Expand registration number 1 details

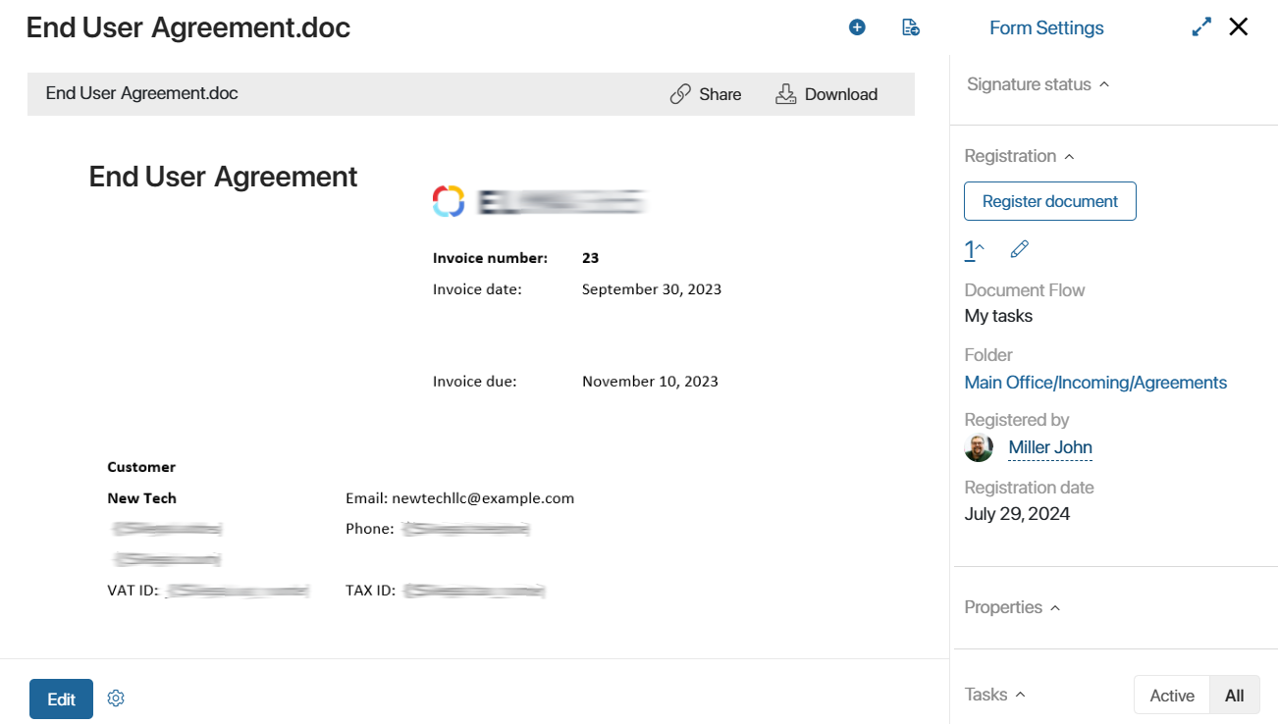975,250
